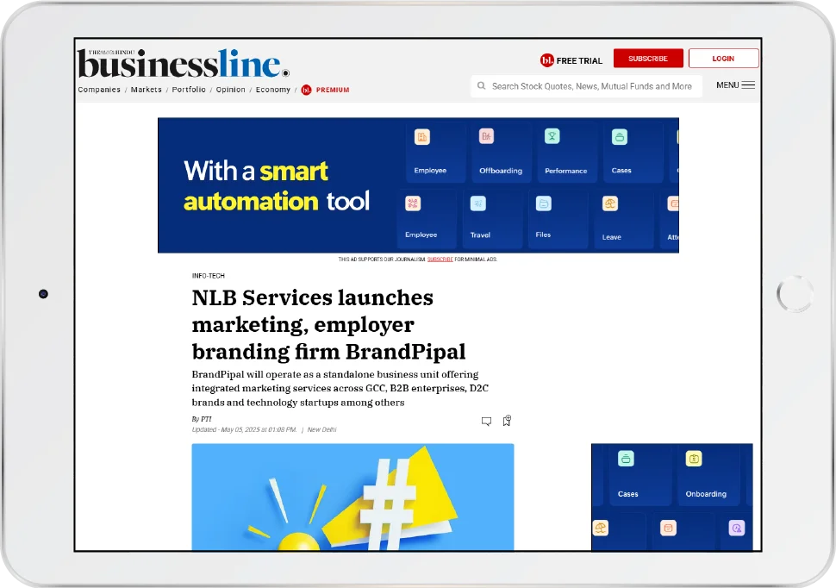Click the smart automation tool banner ad

pyautogui.click(x=418, y=185)
